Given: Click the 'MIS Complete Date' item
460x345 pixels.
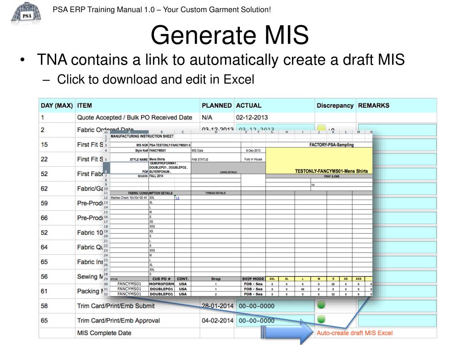Looking at the screenshot, I should click(104, 333).
